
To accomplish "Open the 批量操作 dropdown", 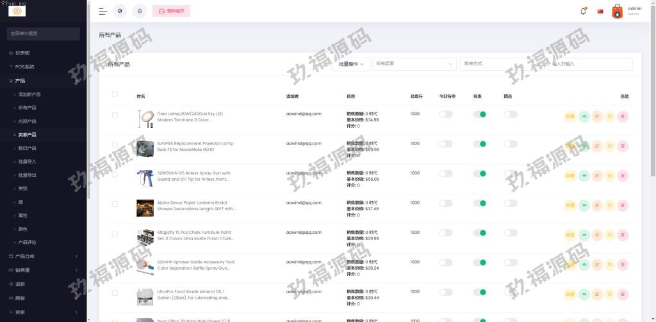I will tap(351, 64).
